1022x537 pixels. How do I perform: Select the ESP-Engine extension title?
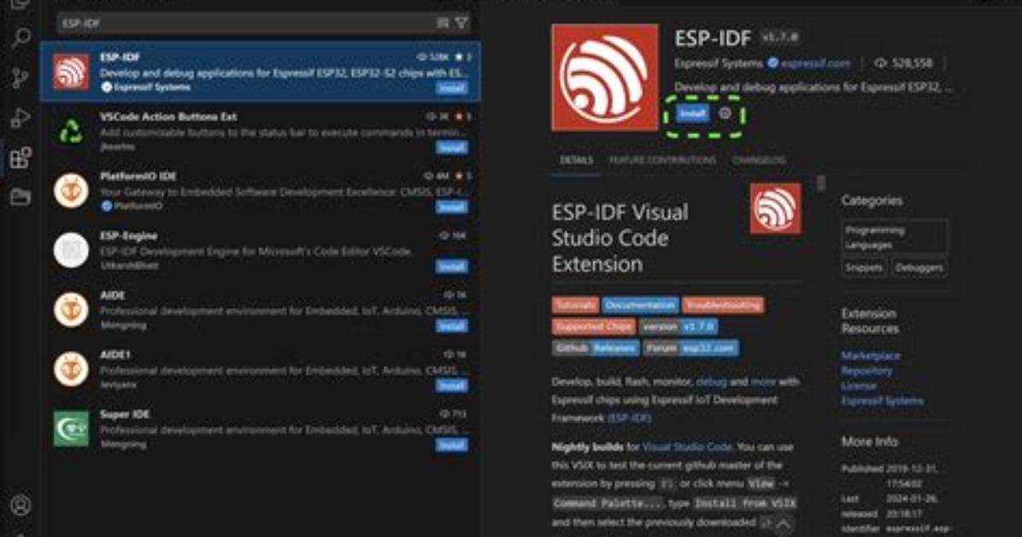(x=128, y=235)
